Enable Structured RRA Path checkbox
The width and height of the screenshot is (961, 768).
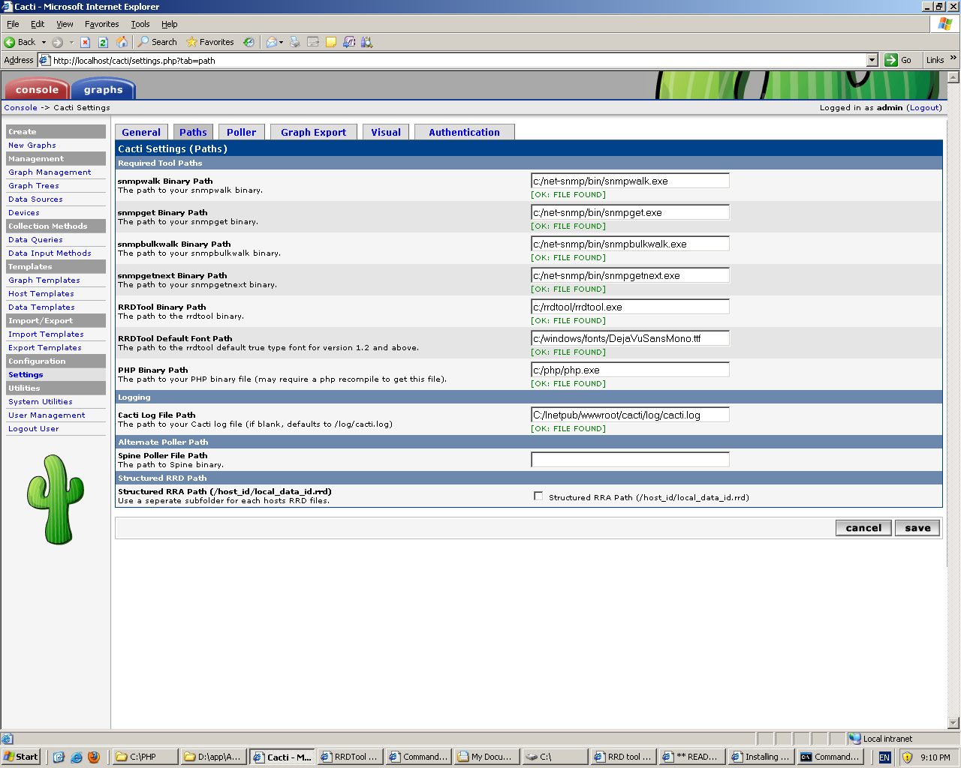pyautogui.click(x=538, y=496)
